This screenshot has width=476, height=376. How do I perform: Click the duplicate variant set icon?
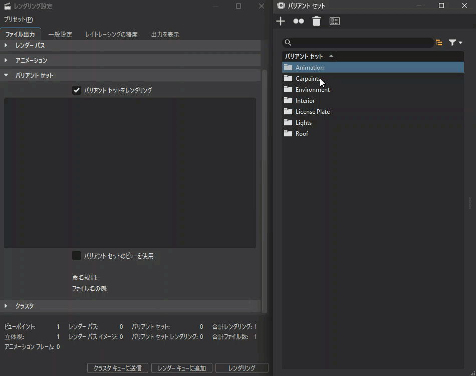(x=299, y=21)
